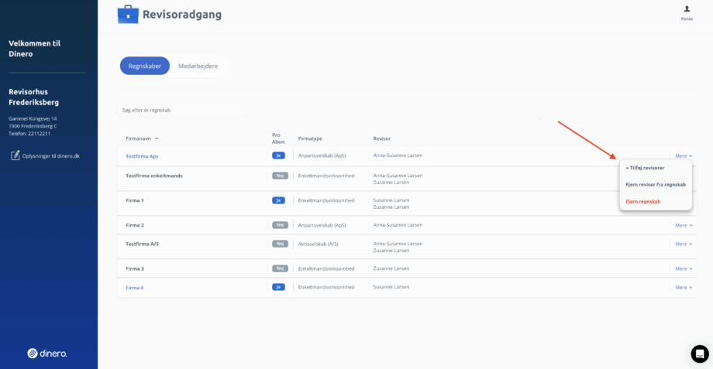Click Anpartsselskab (ApS) in Testfirma Aps row
Viewport: 713px width, 369px height.
(x=322, y=155)
